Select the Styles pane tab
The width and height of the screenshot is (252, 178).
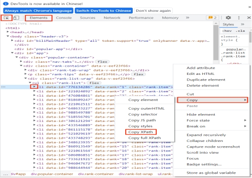(228, 24)
